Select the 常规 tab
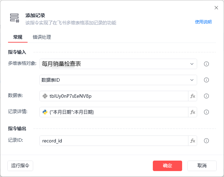224x177 pixels. [18, 37]
